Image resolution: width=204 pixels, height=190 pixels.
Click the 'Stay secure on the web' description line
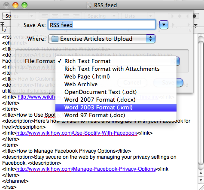pos(89,157)
